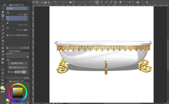Toggle Snap to ruler in command bar

90,2
